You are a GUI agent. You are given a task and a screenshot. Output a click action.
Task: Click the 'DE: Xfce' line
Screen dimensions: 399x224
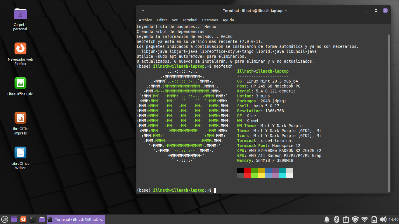[x=247, y=116]
